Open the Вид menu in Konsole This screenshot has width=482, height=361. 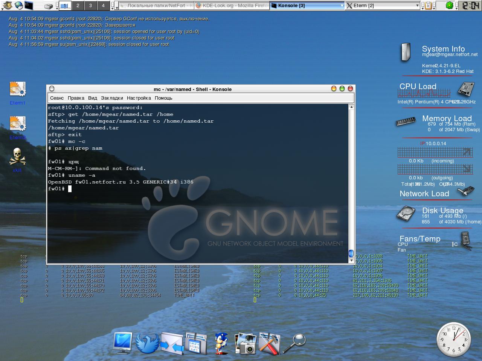(x=93, y=98)
